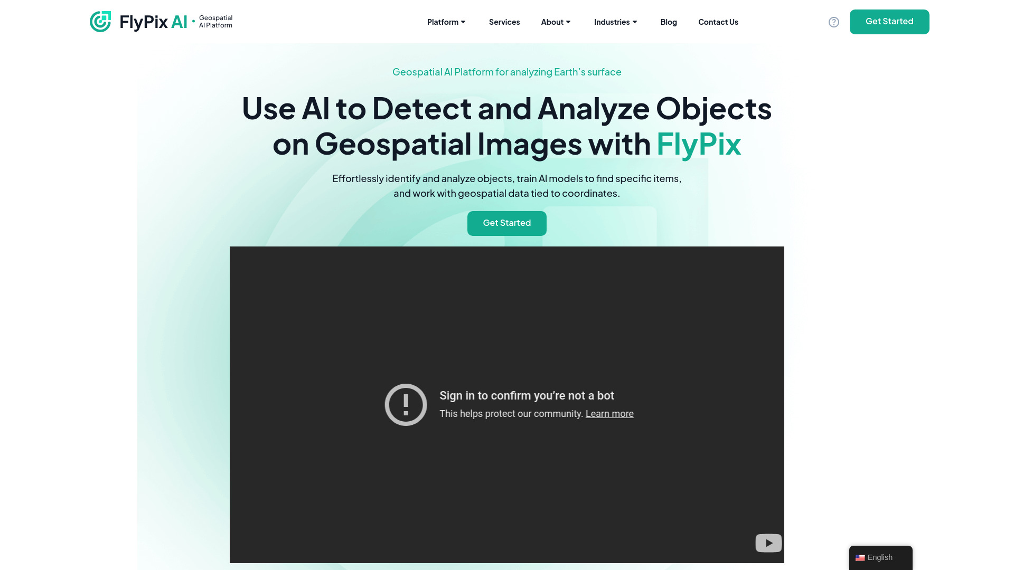
Task: Click the Get Started header button
Action: point(889,22)
